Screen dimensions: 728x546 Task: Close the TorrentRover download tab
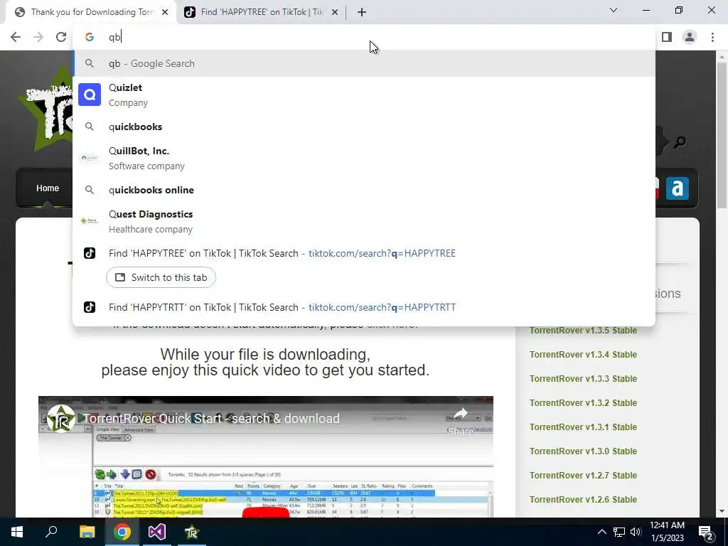(x=165, y=12)
